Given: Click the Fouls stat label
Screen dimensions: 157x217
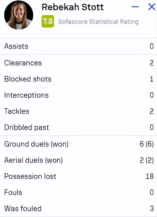Looking at the screenshot, I should tap(13, 192).
